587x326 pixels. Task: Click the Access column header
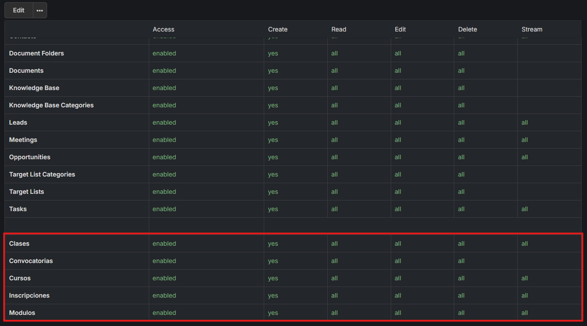163,29
